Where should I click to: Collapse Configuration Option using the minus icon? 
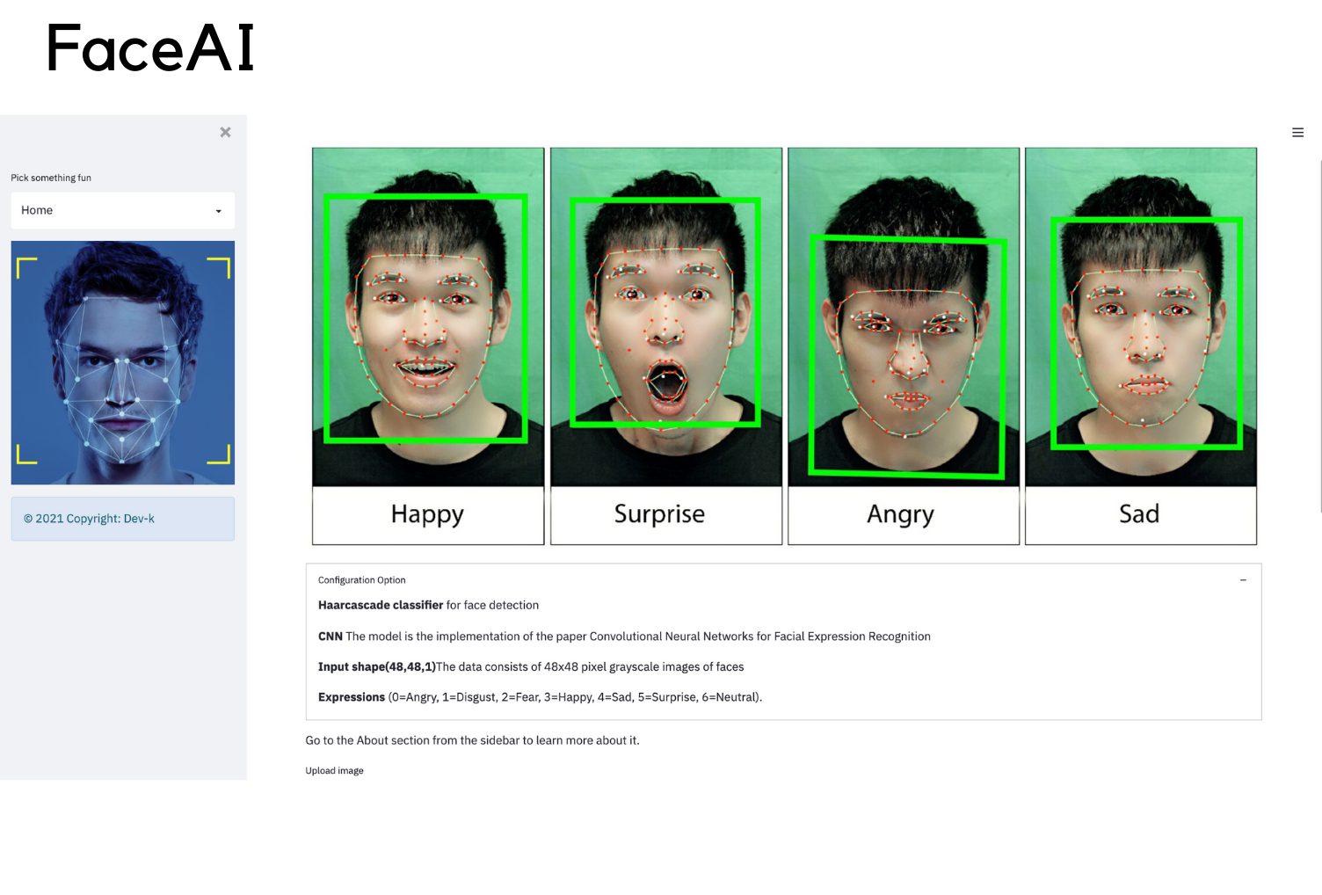coord(1243,580)
